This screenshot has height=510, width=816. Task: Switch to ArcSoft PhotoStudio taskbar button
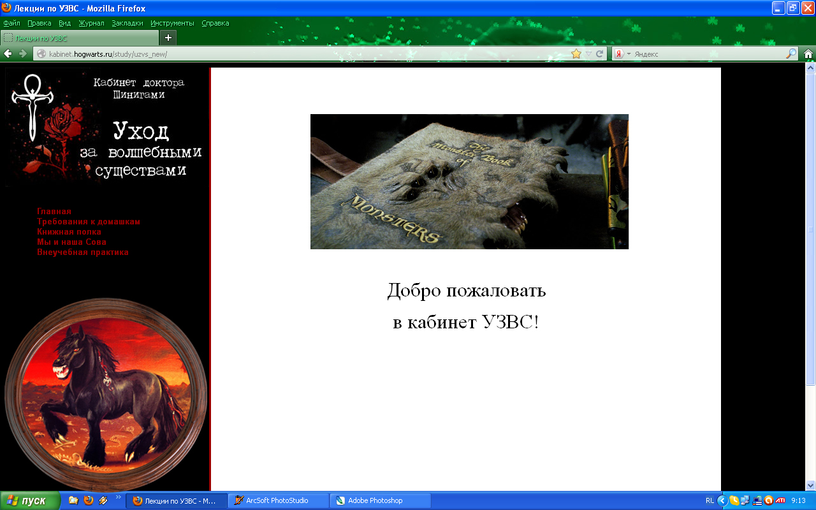[x=279, y=500]
